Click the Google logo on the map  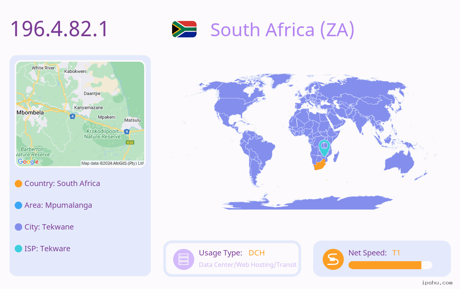pyautogui.click(x=28, y=162)
